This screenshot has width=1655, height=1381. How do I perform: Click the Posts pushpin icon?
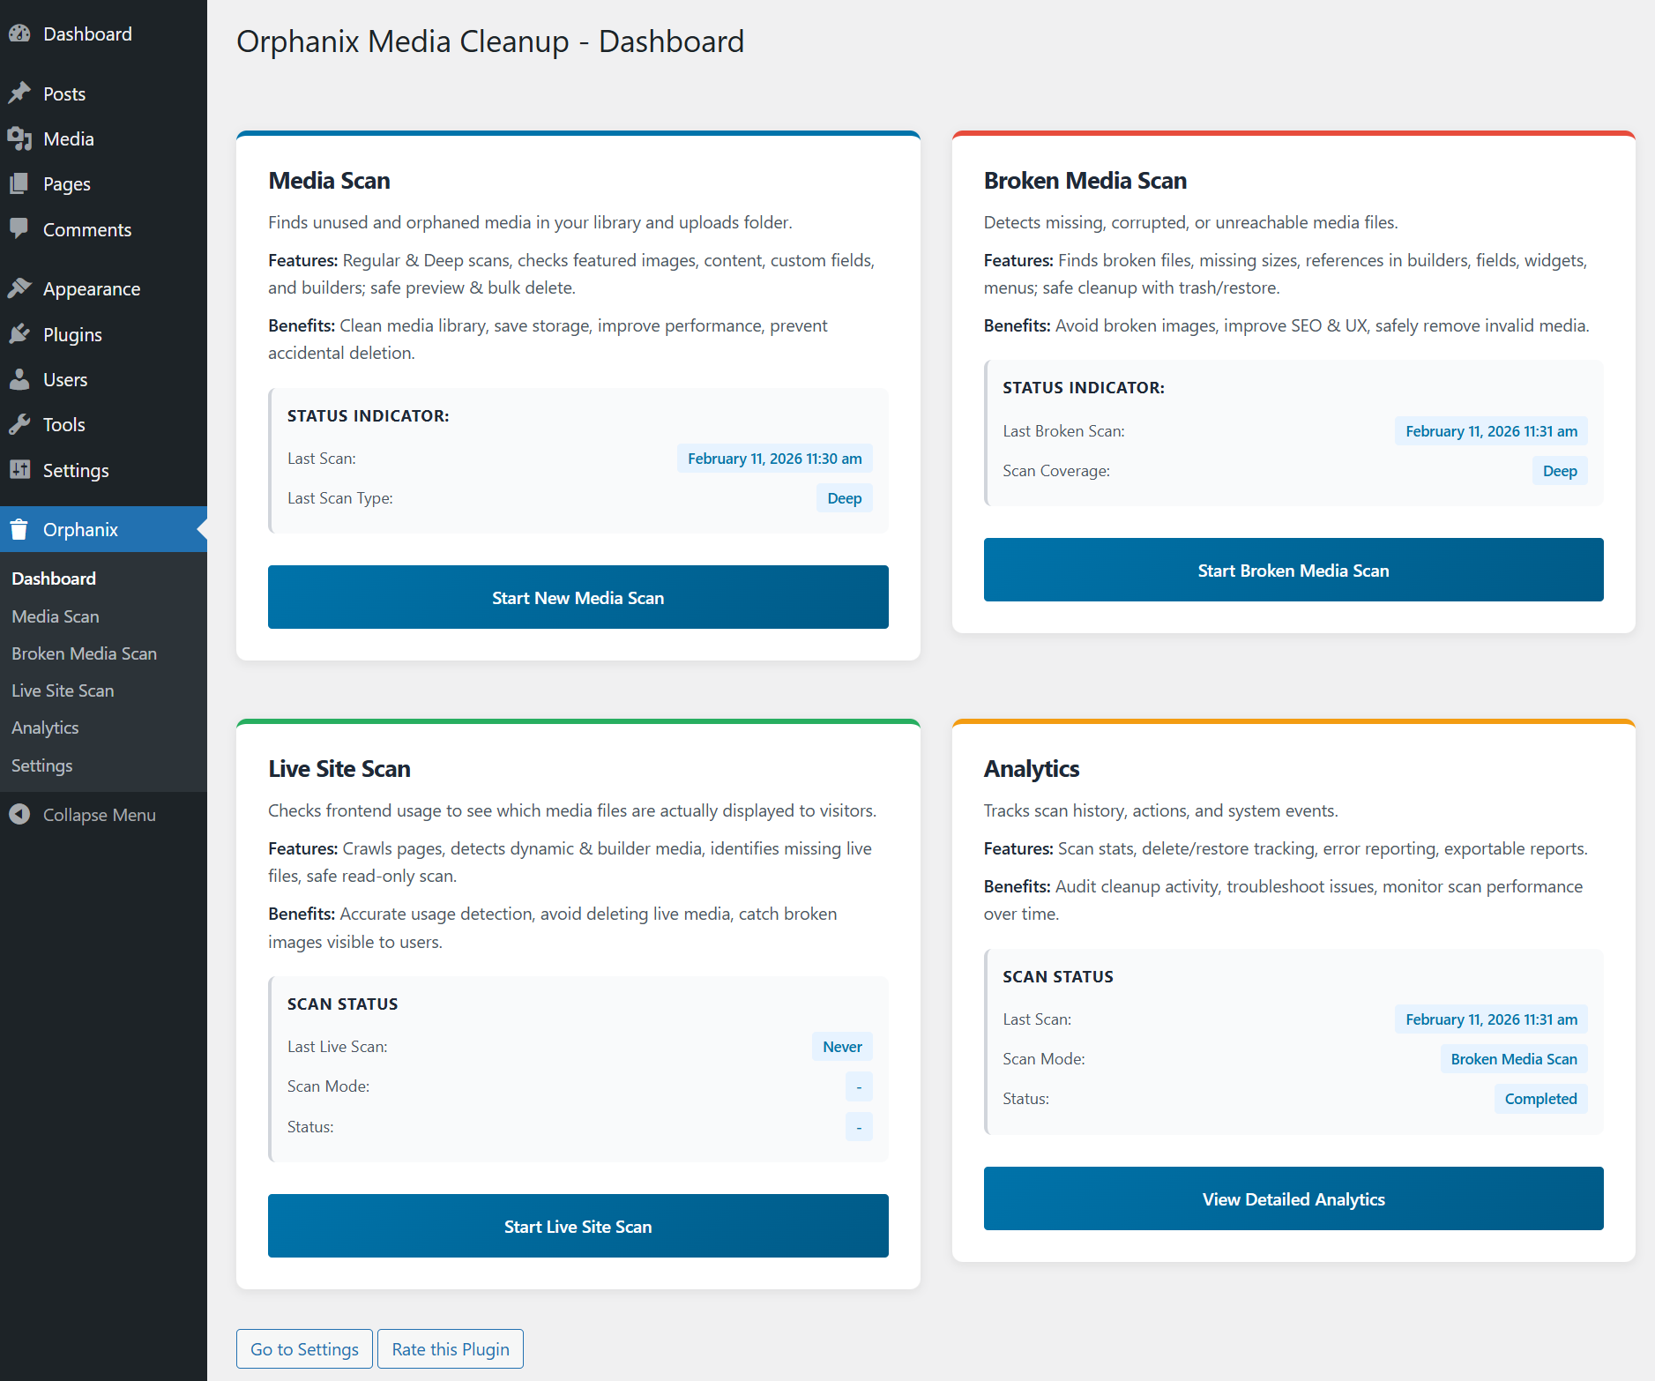pos(19,93)
